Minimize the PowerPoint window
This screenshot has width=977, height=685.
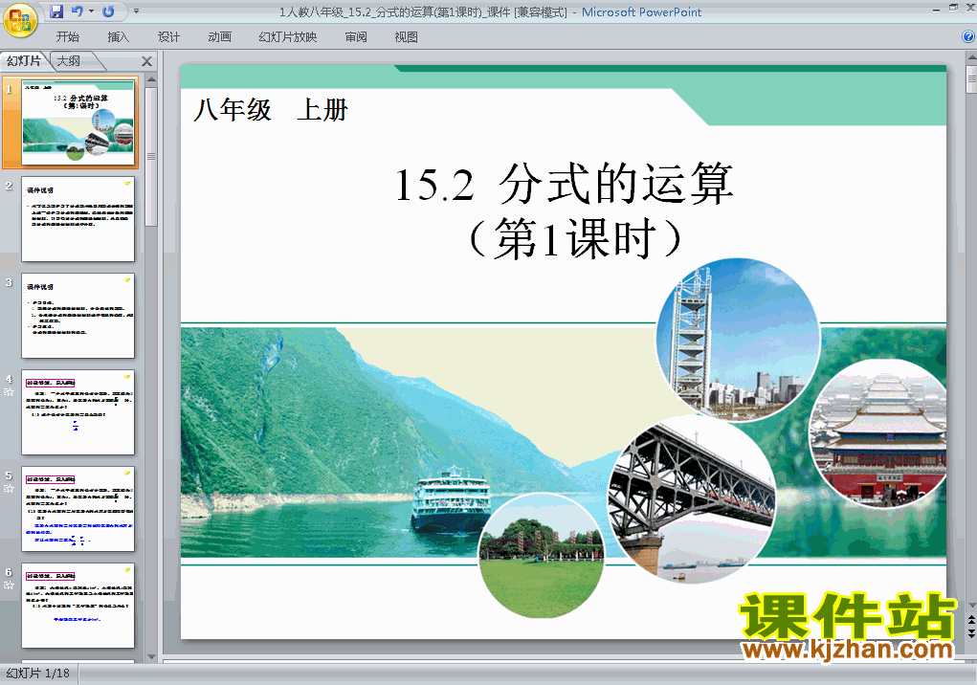click(936, 10)
